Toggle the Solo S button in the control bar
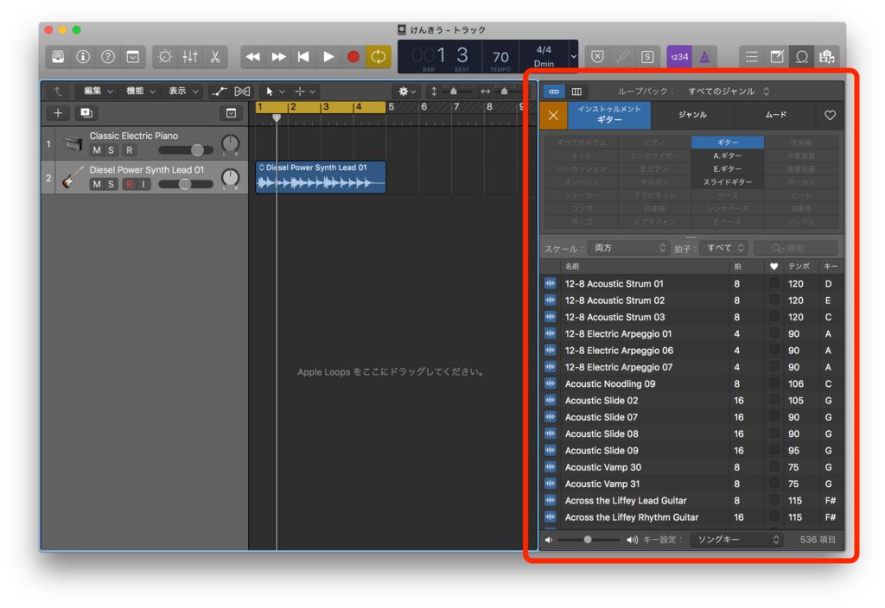Viewport: 885px width, 608px height. coord(647,57)
